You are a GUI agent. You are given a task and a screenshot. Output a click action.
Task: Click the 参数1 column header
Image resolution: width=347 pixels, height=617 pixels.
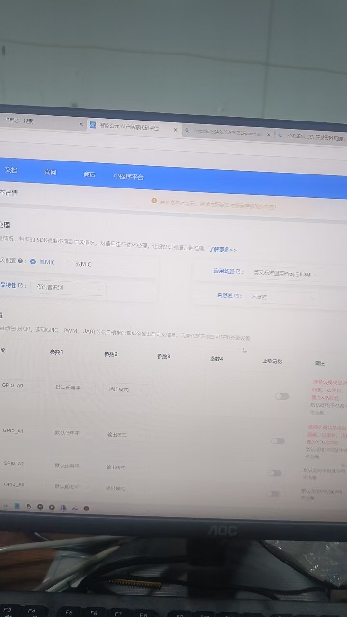[56, 352]
